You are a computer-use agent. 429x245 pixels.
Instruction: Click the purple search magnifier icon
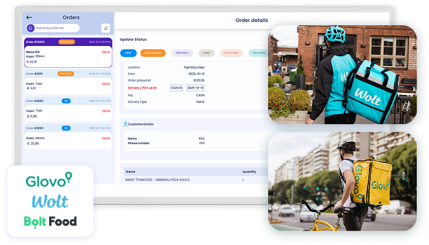click(x=30, y=28)
